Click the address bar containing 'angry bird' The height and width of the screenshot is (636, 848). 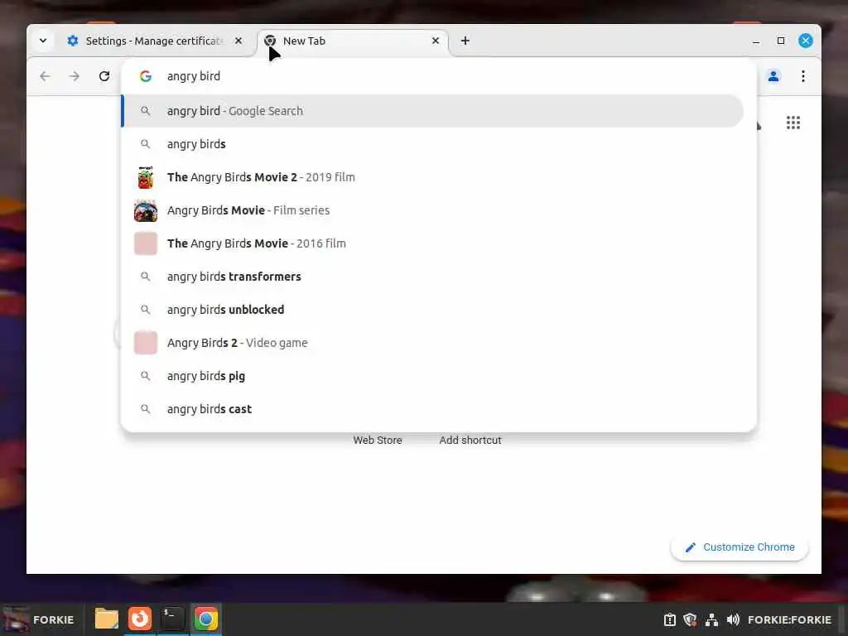pos(438,76)
